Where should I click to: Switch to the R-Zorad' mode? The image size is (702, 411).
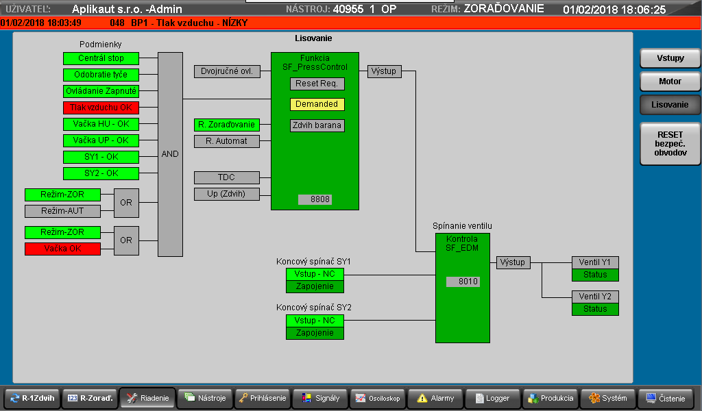90,398
